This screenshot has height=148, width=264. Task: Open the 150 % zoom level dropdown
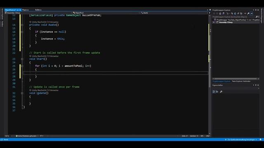point(12,136)
